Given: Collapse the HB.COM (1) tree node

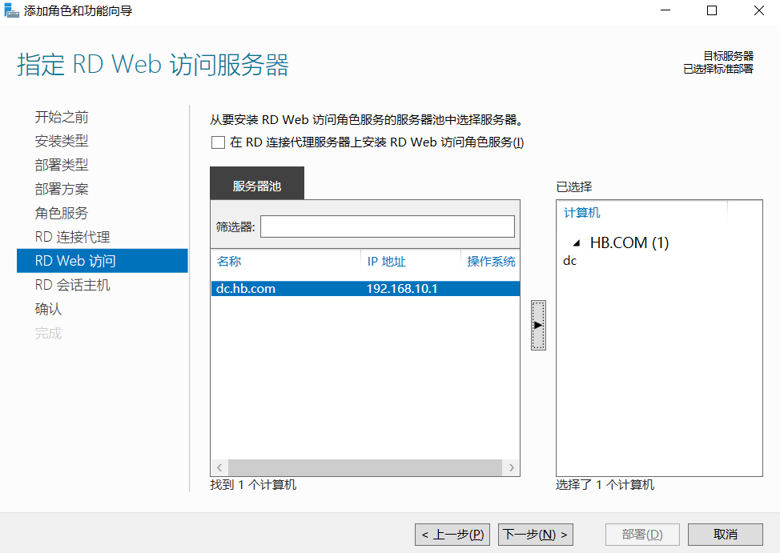Looking at the screenshot, I should click(577, 243).
